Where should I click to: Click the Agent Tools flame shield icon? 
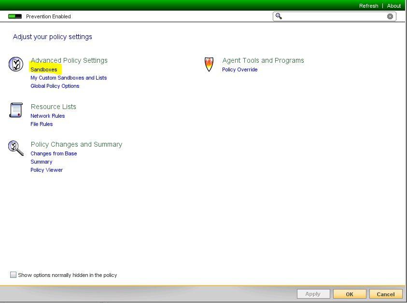point(209,64)
